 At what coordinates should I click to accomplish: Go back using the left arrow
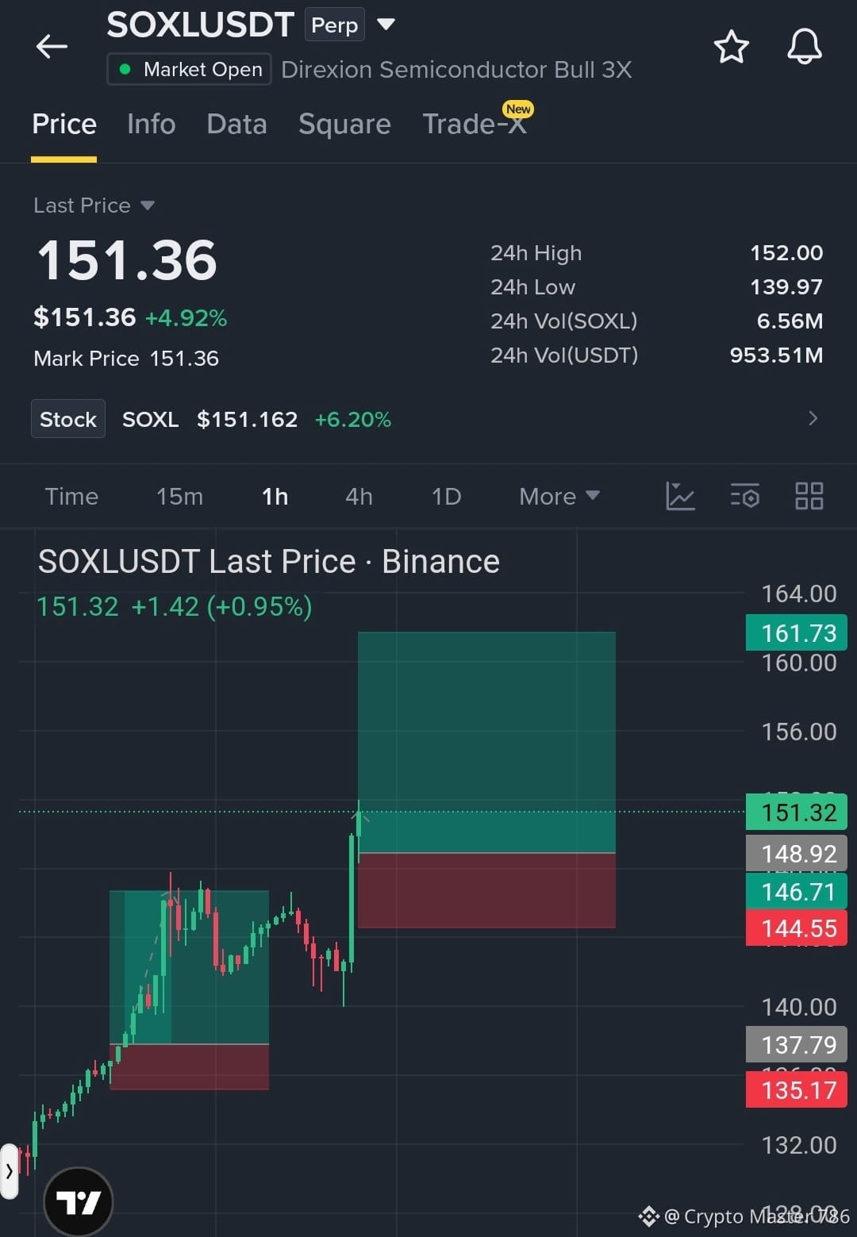click(52, 47)
